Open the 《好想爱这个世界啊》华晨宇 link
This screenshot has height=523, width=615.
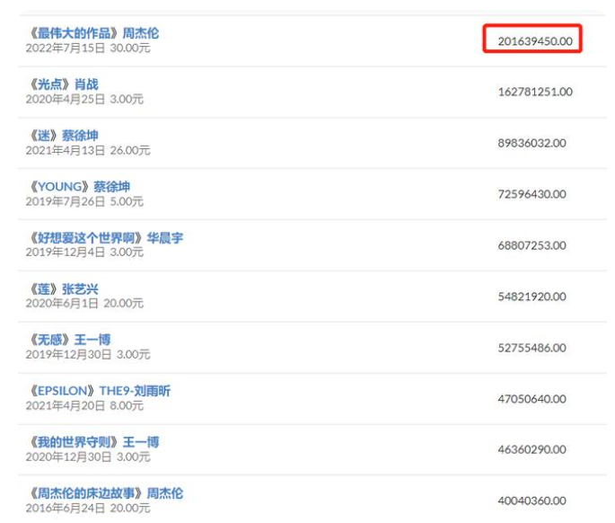106,237
